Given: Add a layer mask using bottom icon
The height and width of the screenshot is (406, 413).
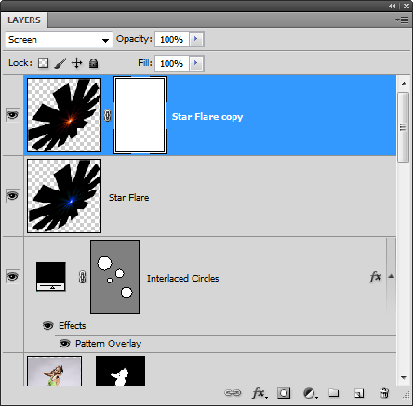Looking at the screenshot, I should (284, 393).
